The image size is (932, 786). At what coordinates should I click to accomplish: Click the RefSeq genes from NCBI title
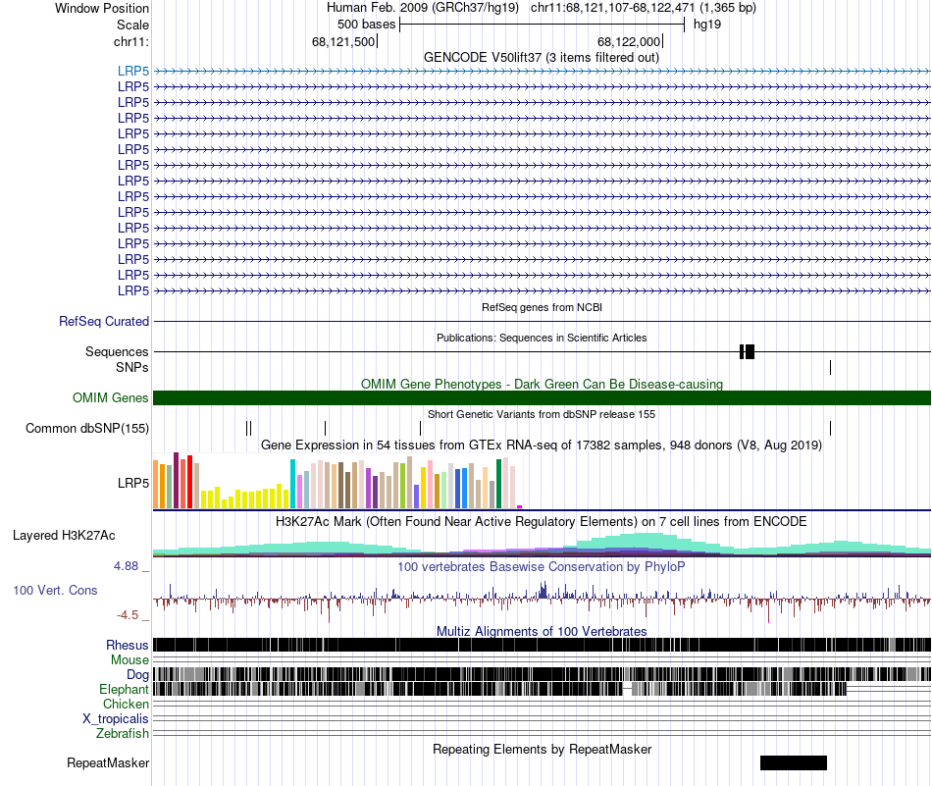[542, 307]
